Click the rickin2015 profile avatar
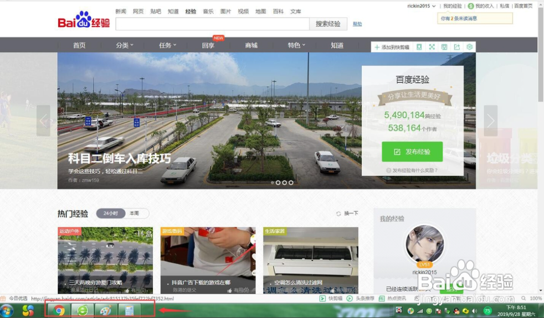 point(425,244)
